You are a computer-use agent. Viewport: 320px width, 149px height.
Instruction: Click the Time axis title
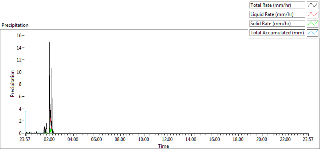pos(164,146)
